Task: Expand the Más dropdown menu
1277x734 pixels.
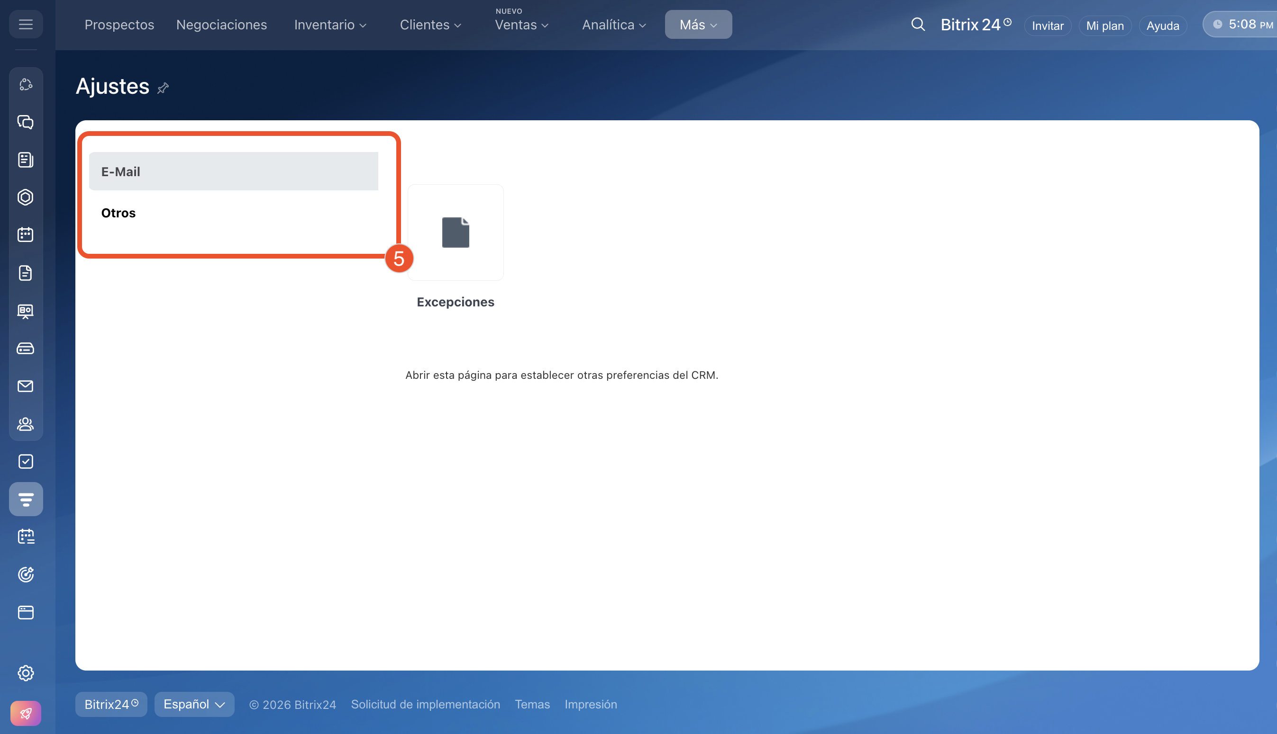Action: click(x=698, y=25)
